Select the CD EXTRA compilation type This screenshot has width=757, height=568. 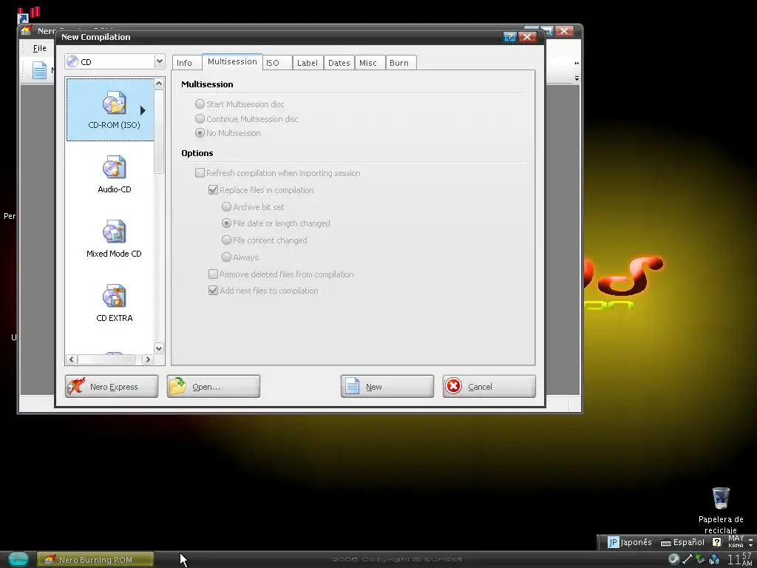[114, 296]
